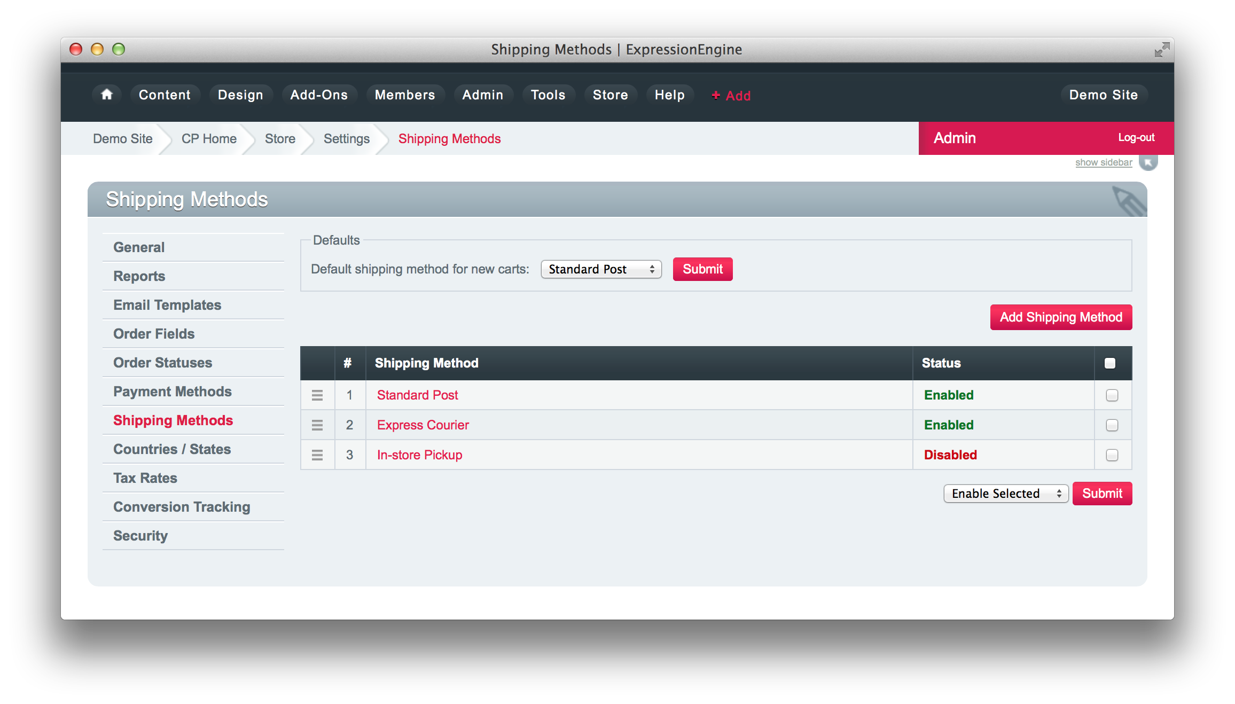Go to Demo Site breadcrumb
This screenshot has height=704, width=1235.
pyautogui.click(x=122, y=139)
